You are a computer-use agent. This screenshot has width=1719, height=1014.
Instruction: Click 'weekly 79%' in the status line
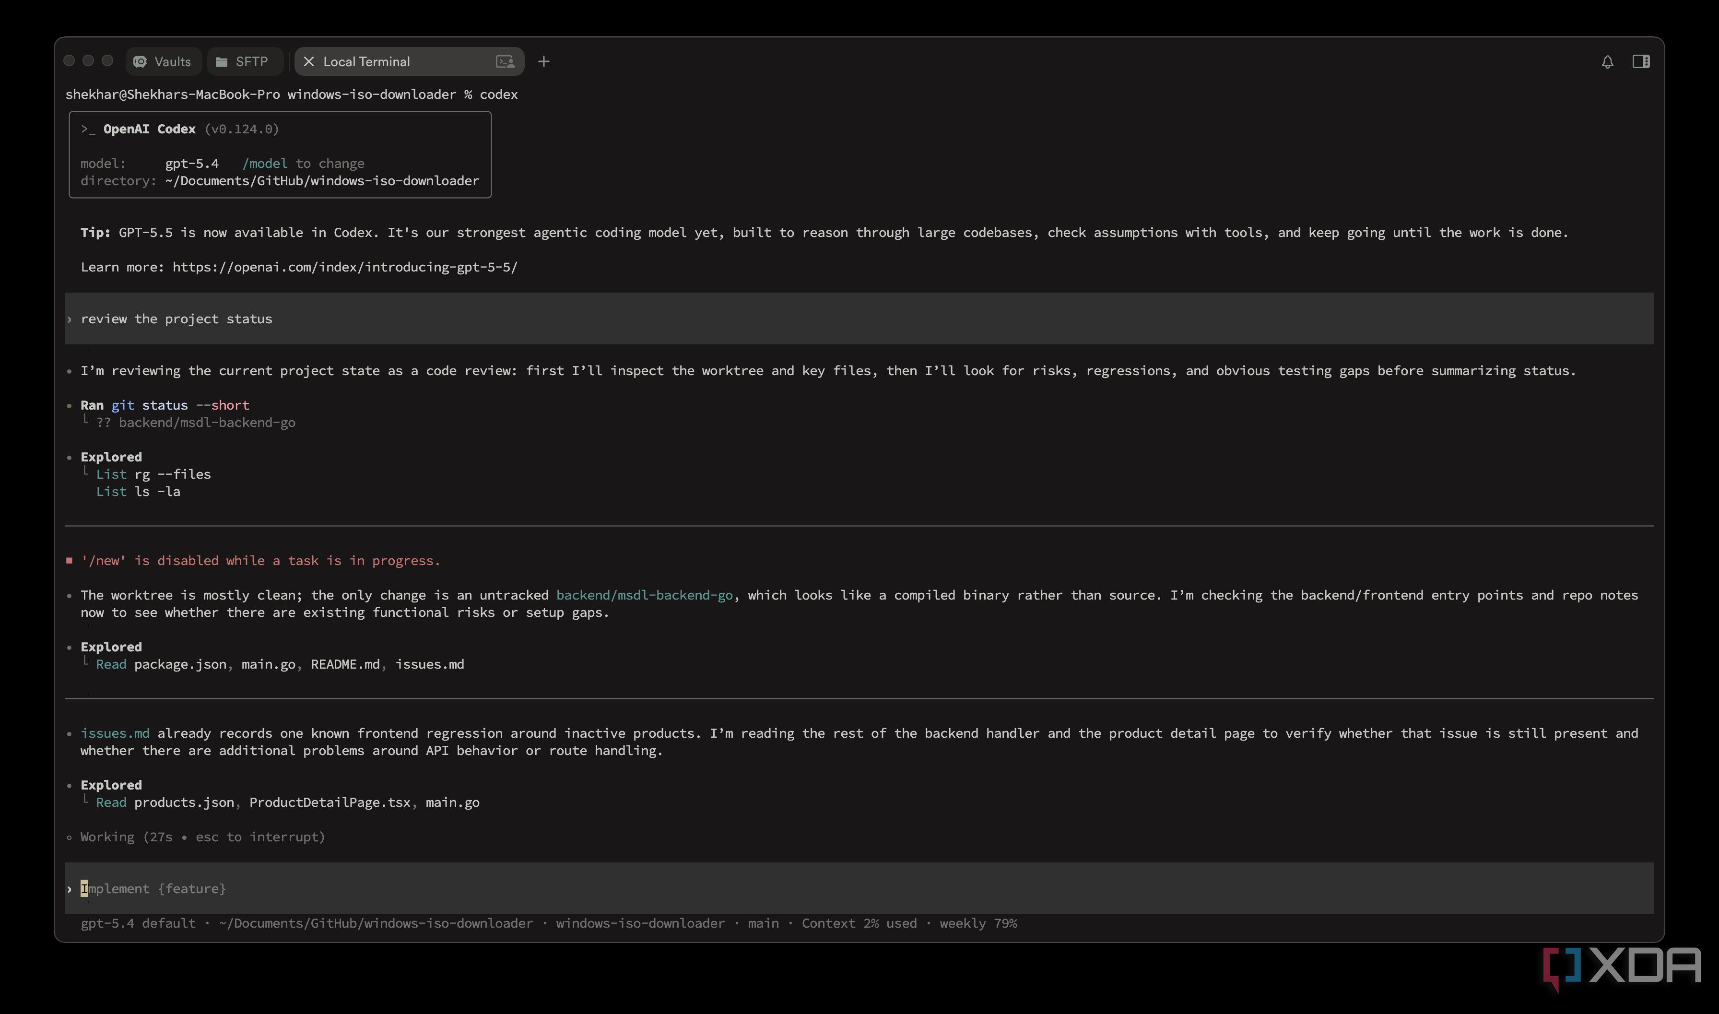click(x=977, y=923)
